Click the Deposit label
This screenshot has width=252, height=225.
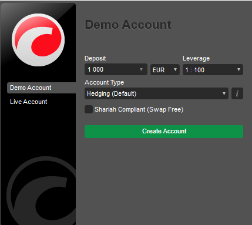click(x=95, y=58)
